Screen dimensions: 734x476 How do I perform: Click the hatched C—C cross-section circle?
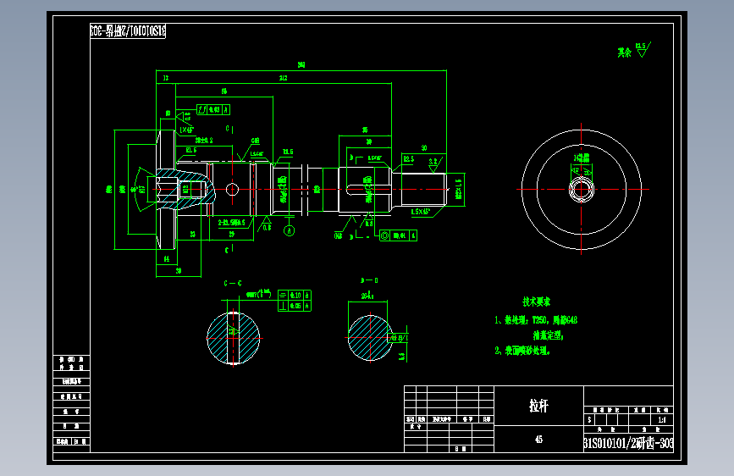tap(233, 338)
